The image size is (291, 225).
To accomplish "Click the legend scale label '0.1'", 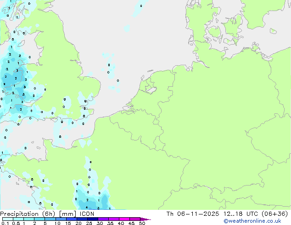I will 5,223.
